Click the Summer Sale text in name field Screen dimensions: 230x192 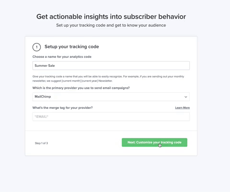(x=45, y=65)
